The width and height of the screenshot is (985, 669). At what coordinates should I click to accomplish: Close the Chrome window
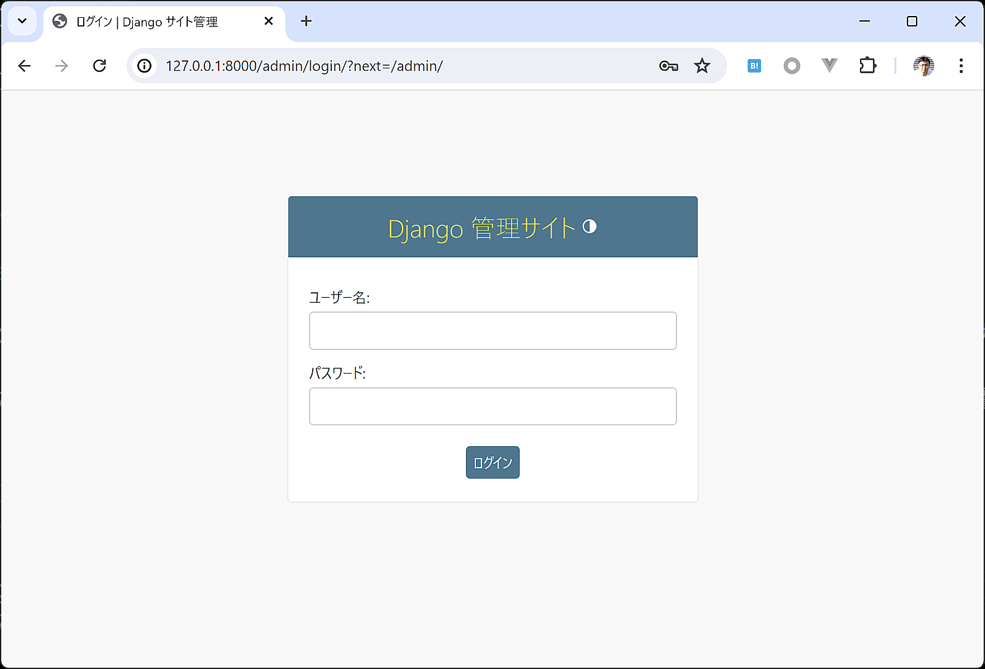coord(960,21)
